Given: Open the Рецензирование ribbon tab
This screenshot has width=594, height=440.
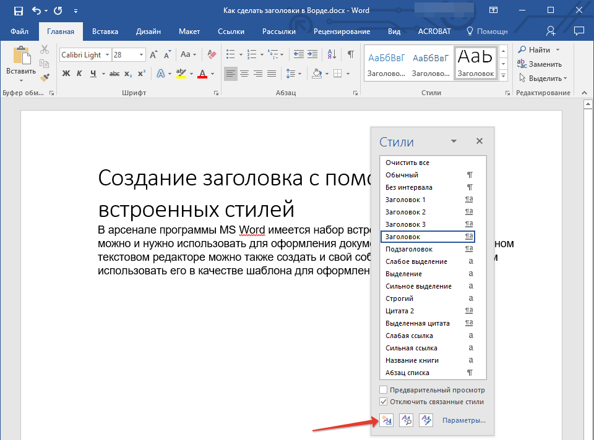Looking at the screenshot, I should click(341, 31).
